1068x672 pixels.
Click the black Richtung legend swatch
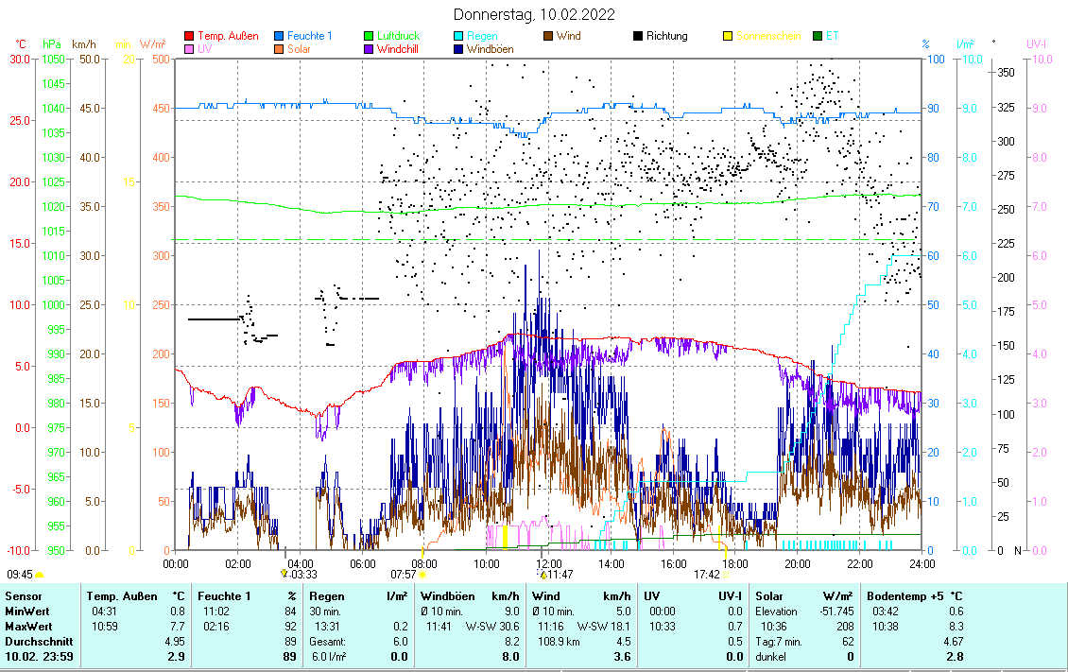(638, 37)
